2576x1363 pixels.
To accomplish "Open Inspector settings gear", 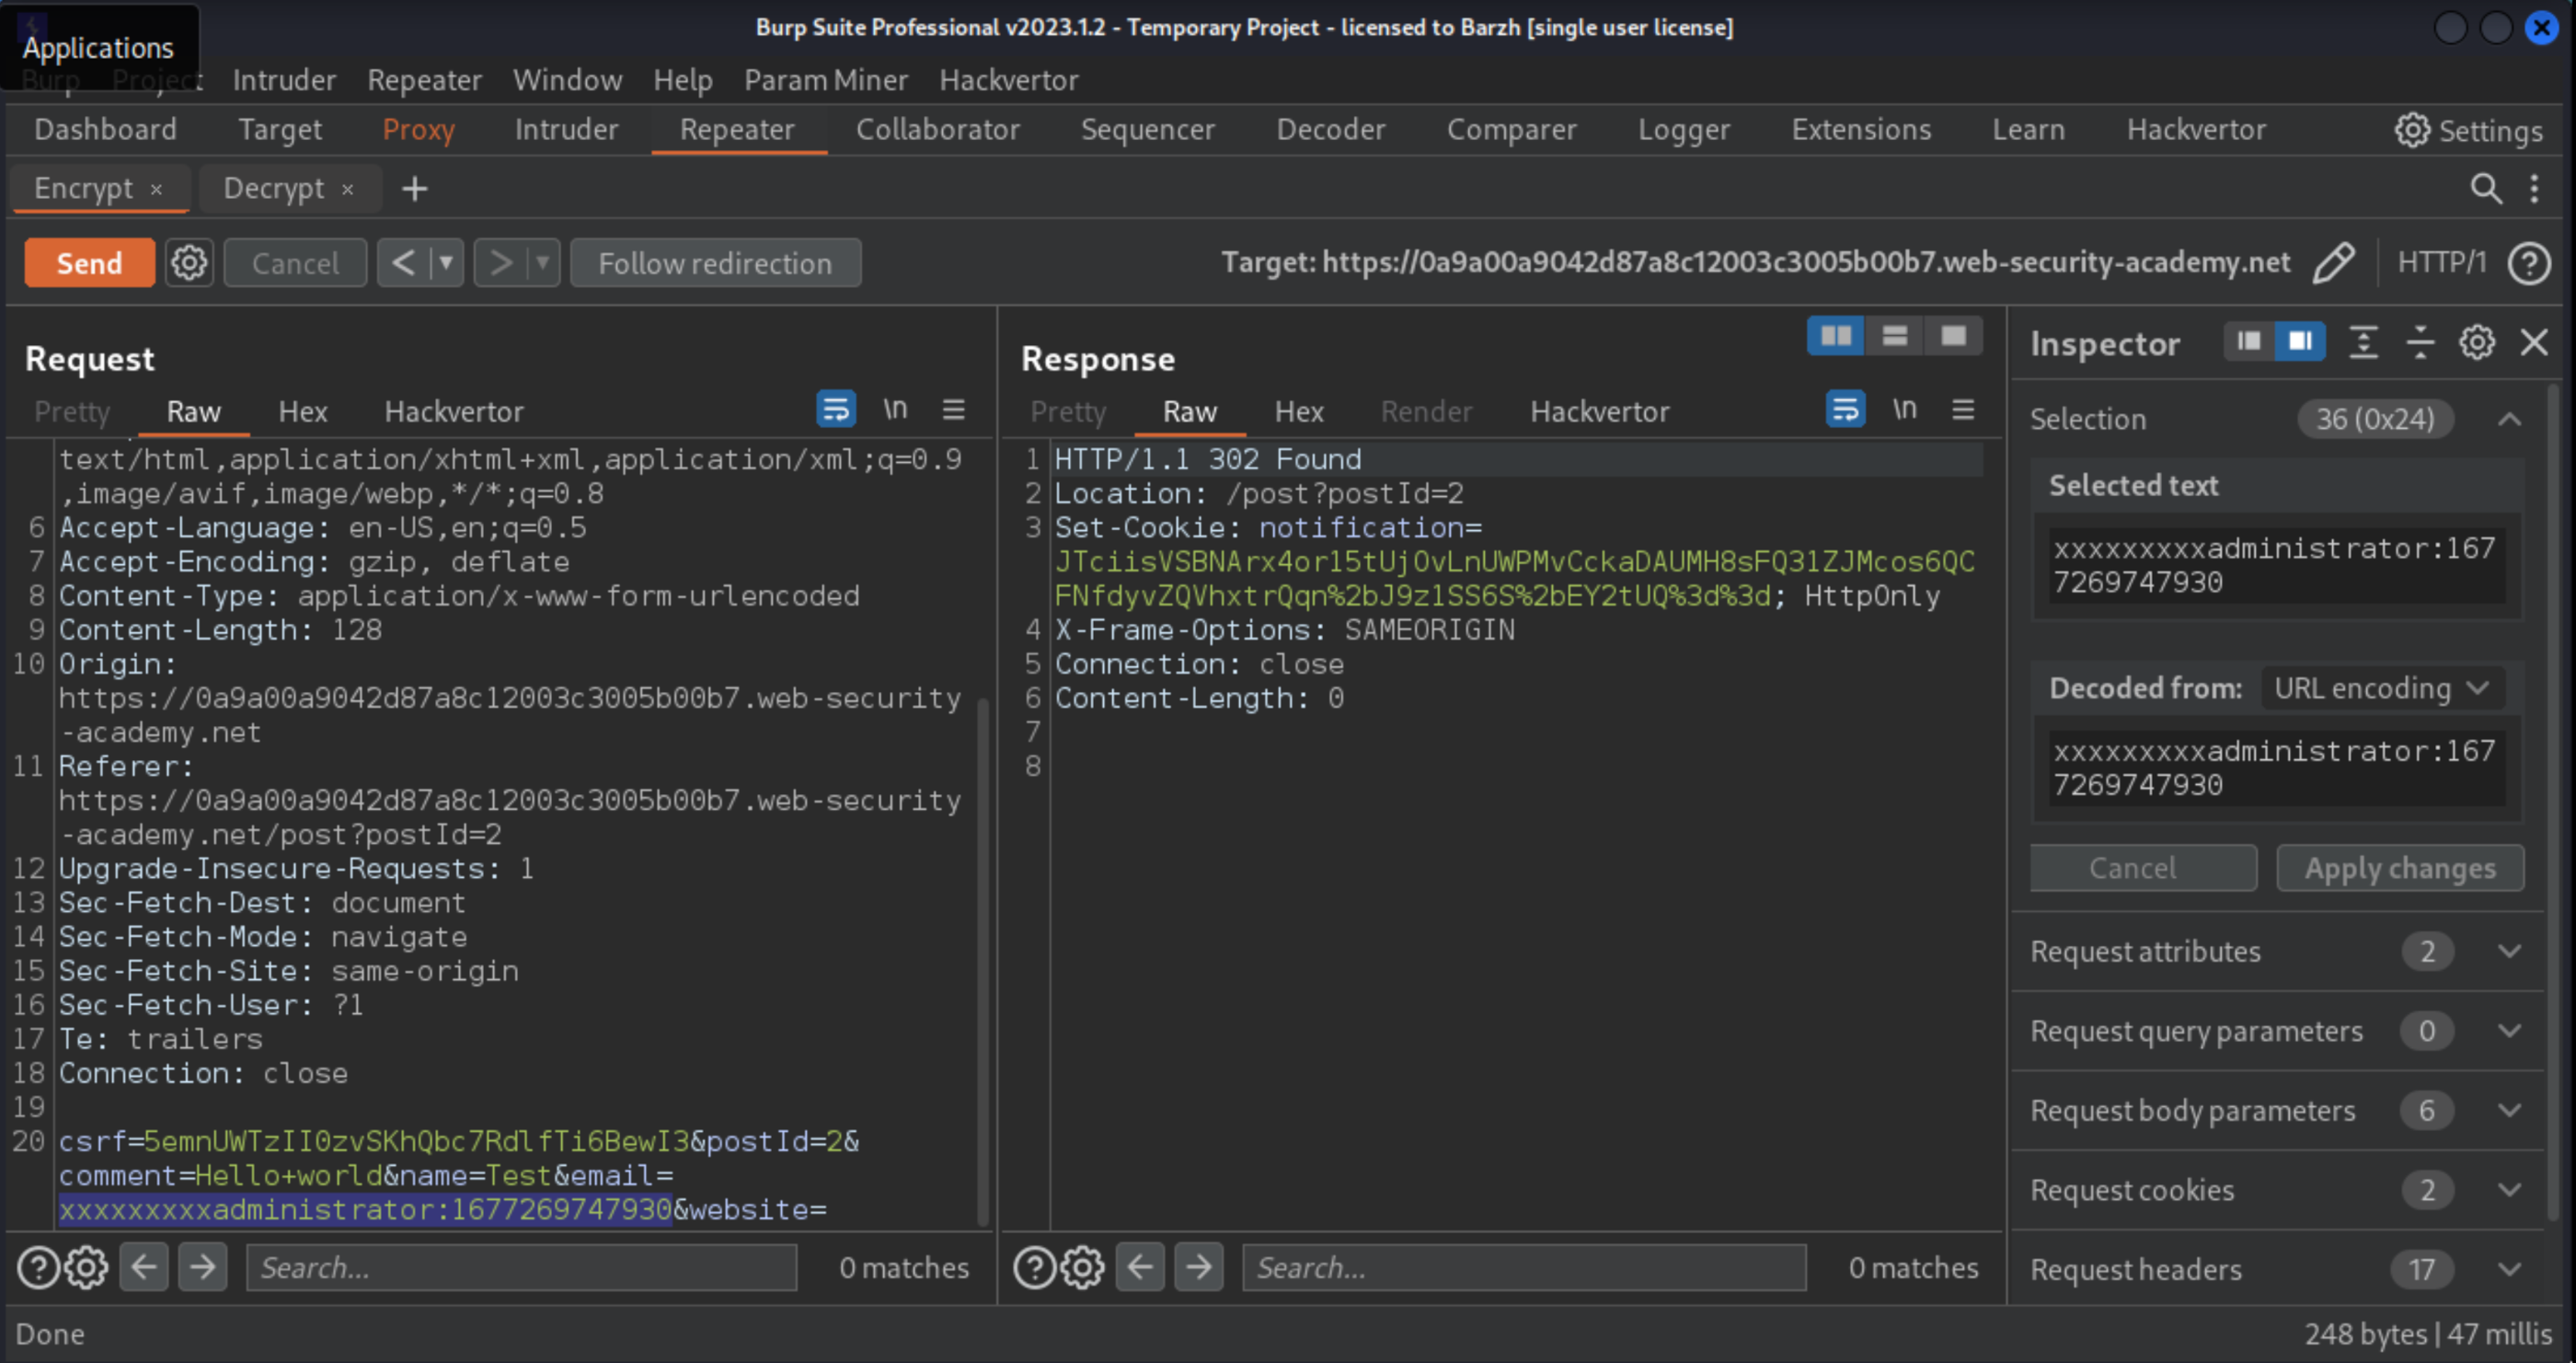I will [x=2476, y=342].
